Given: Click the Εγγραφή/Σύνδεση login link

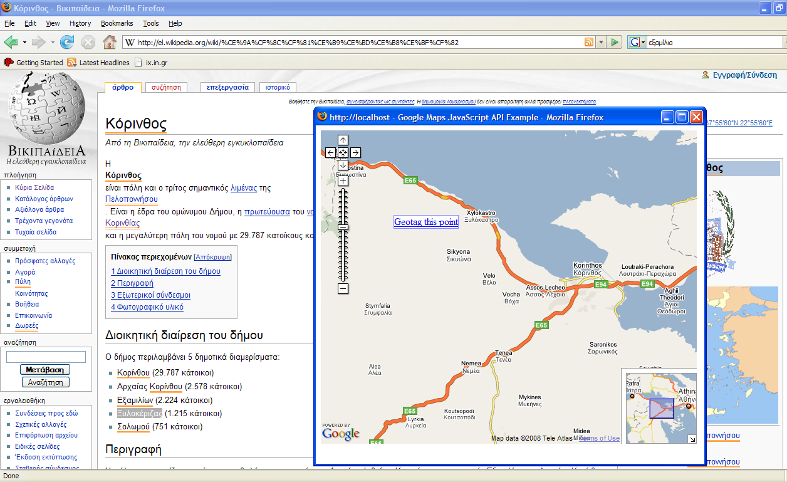Looking at the screenshot, I should point(744,75).
